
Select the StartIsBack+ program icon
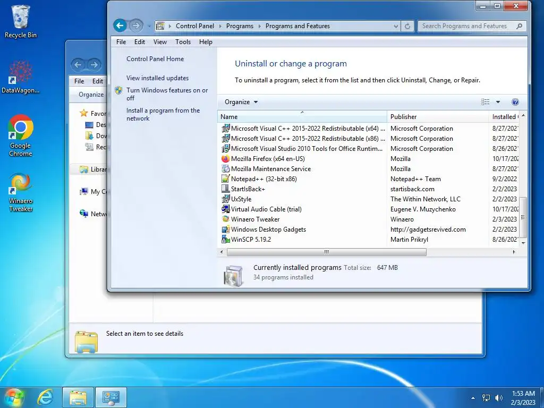coord(225,189)
